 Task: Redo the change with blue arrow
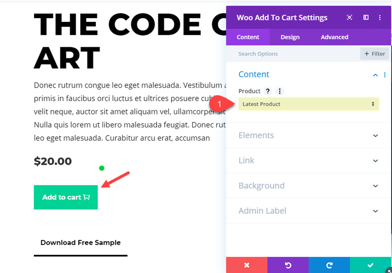coord(329,265)
